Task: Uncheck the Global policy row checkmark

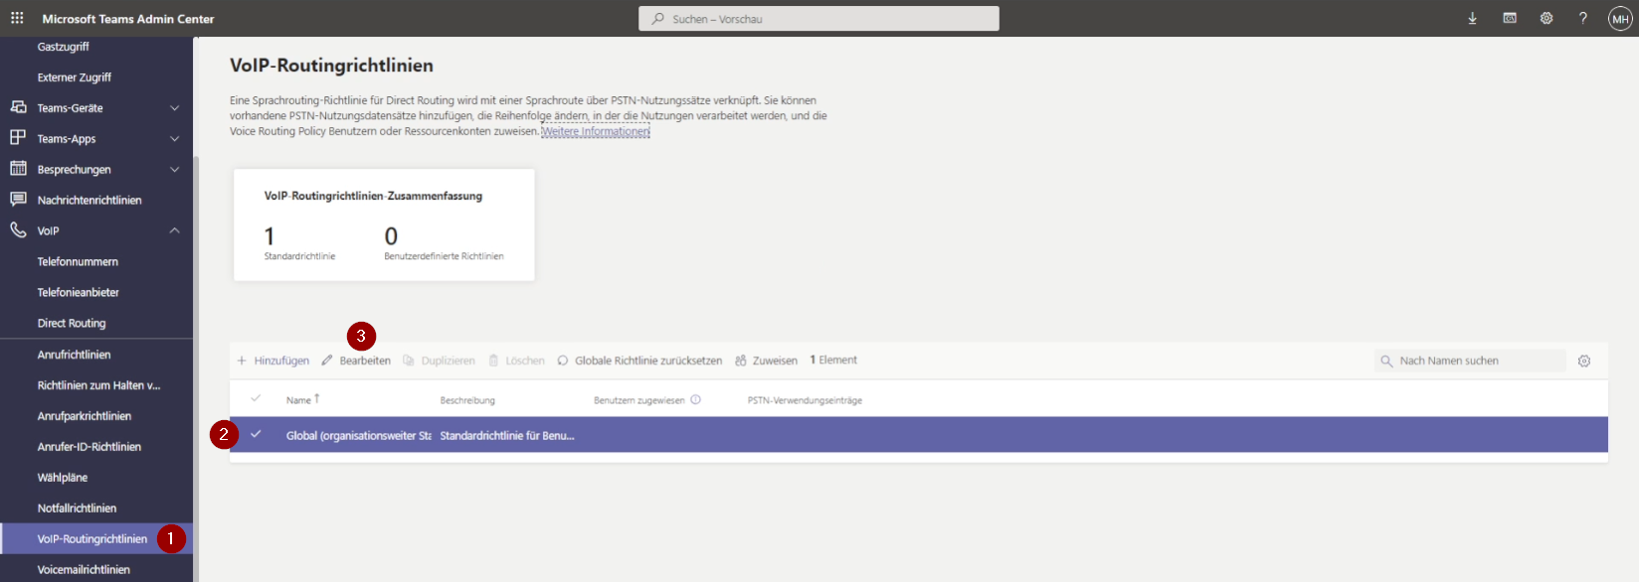Action: click(x=256, y=434)
